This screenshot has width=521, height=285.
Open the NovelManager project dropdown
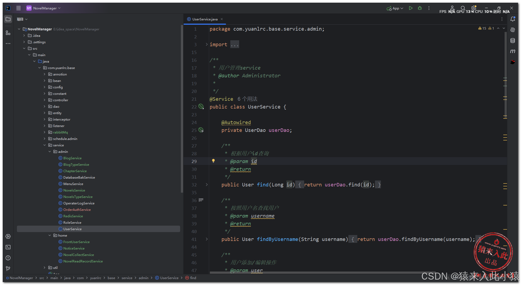click(43, 8)
